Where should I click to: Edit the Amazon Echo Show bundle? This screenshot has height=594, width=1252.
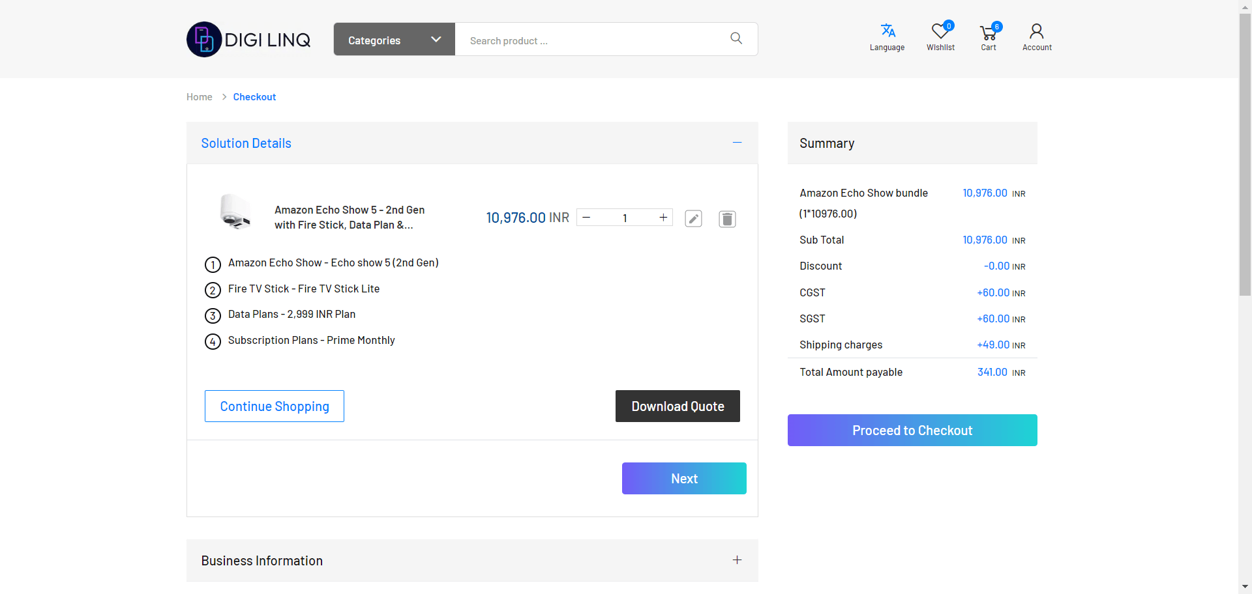pos(693,219)
